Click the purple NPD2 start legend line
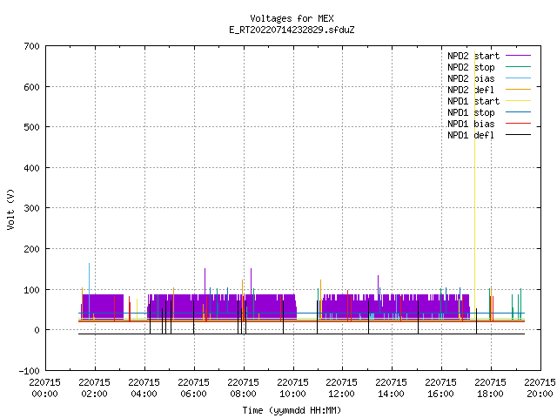The width and height of the screenshot is (557, 418). [519, 56]
